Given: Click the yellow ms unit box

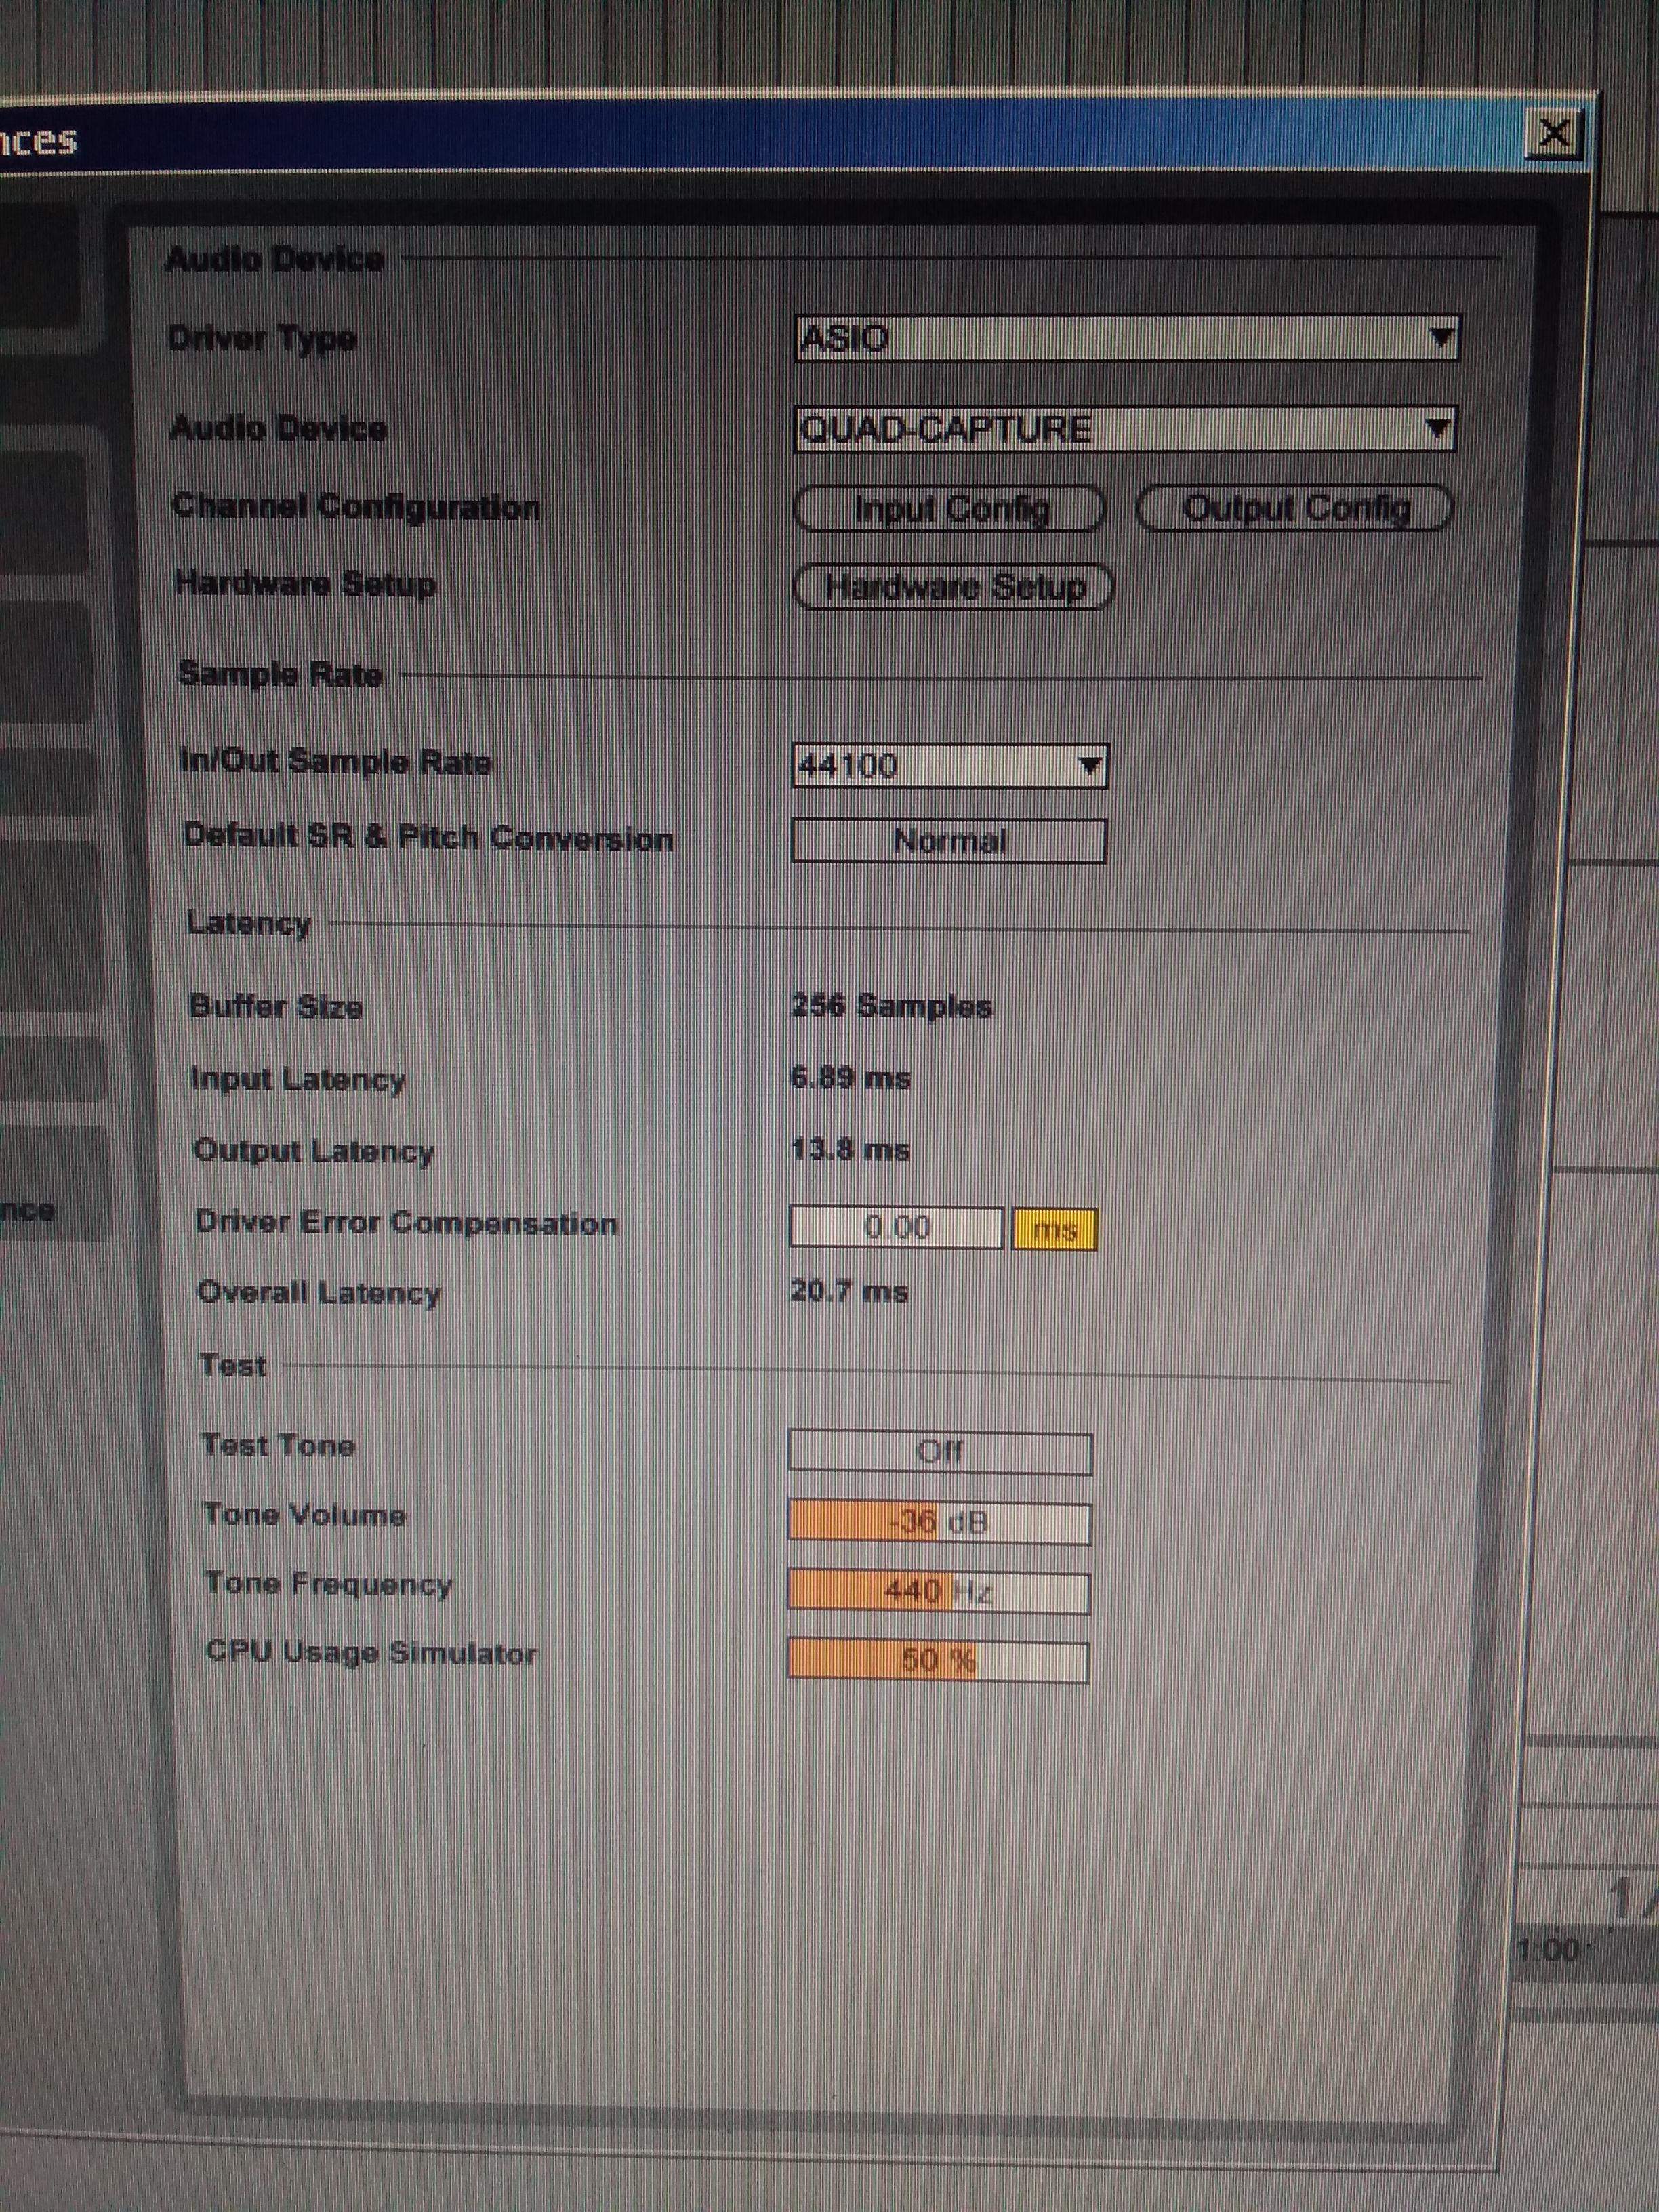Looking at the screenshot, I should click(1054, 1229).
